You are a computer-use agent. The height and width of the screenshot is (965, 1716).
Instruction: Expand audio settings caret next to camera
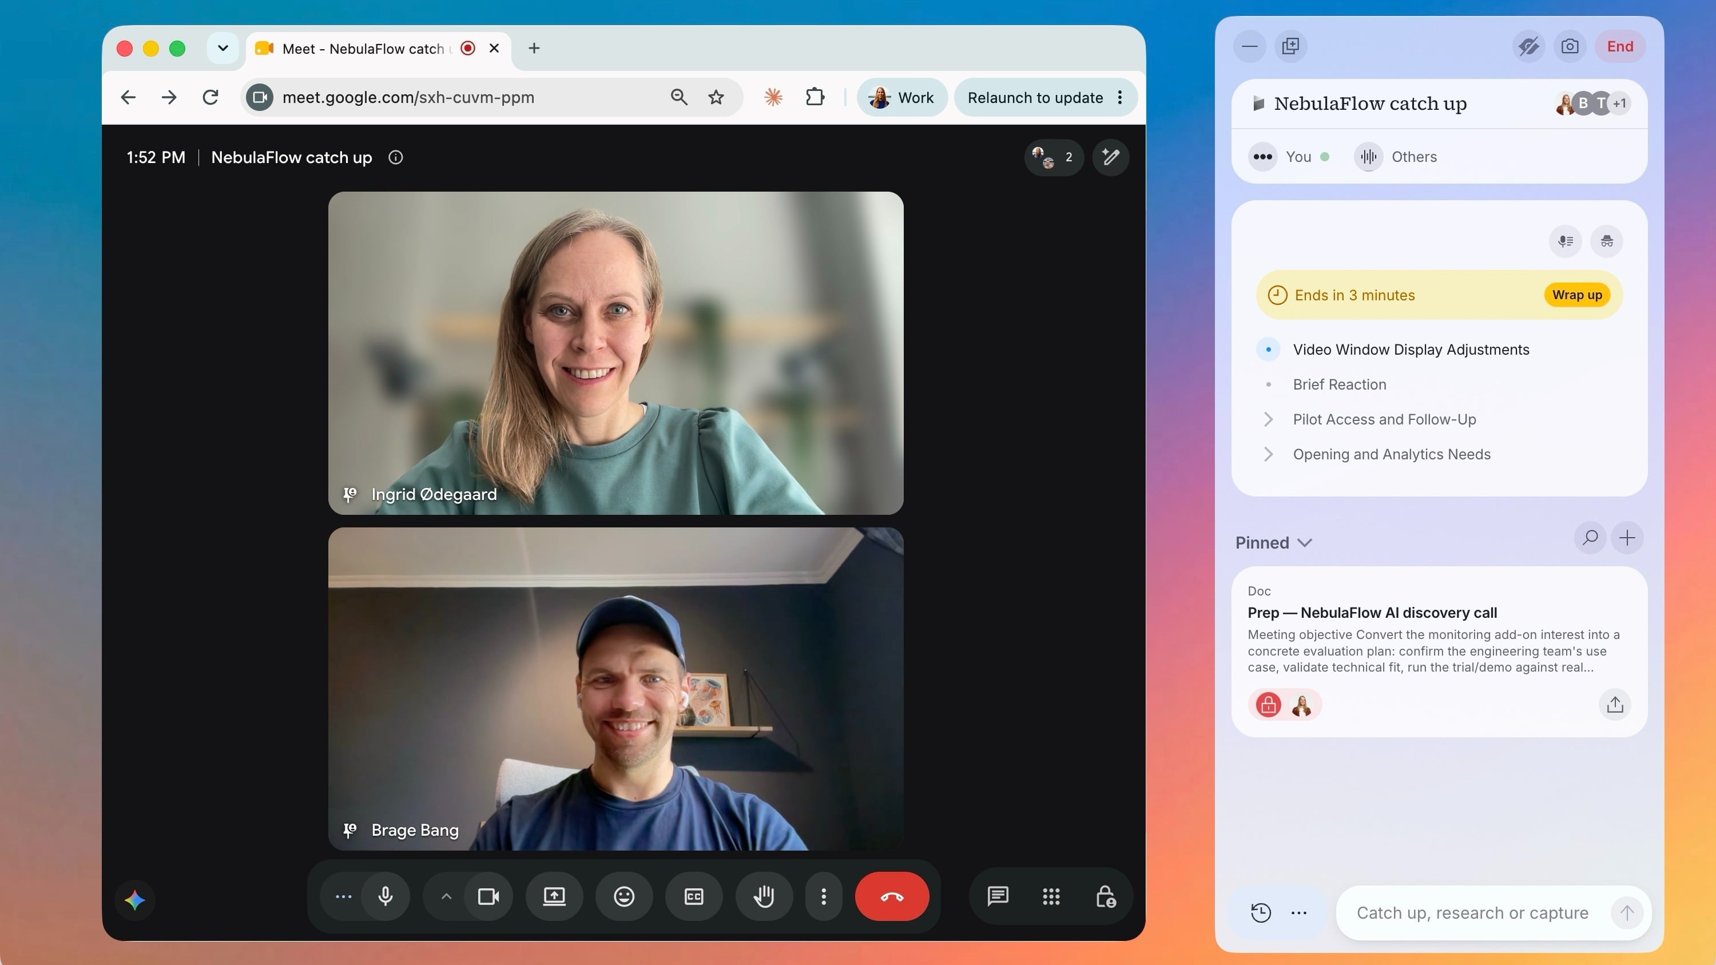(446, 896)
